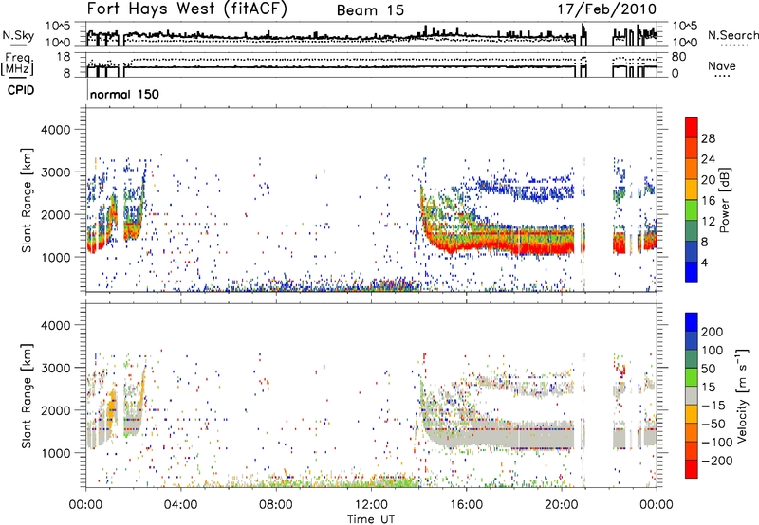Click the '80' Nave axis value

click(678, 57)
